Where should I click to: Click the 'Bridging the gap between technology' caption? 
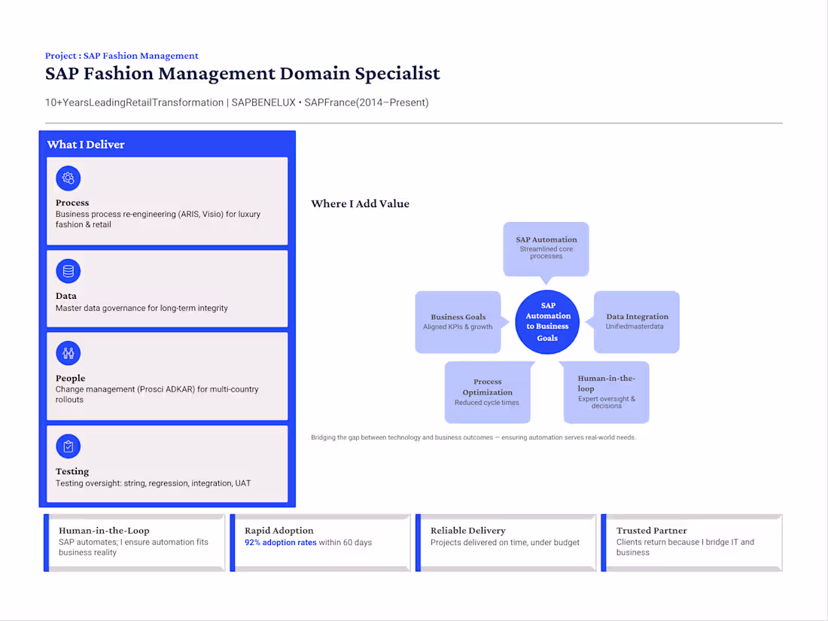coord(473,437)
